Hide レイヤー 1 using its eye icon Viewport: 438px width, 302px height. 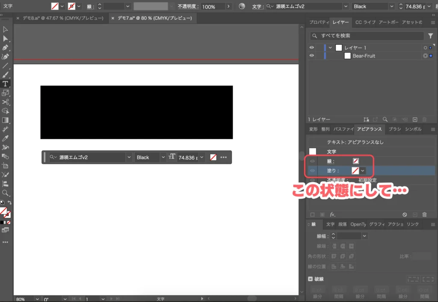312,48
